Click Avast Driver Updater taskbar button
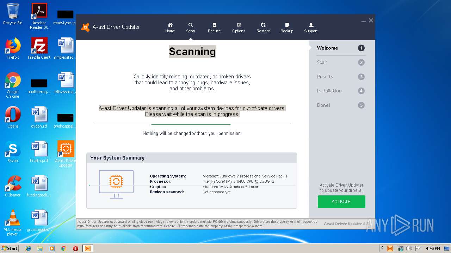Viewport: 451px width, 253px height. pyautogui.click(x=87, y=248)
